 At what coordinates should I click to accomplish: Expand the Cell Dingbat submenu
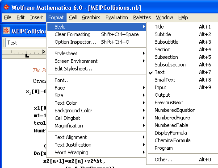click(96, 118)
